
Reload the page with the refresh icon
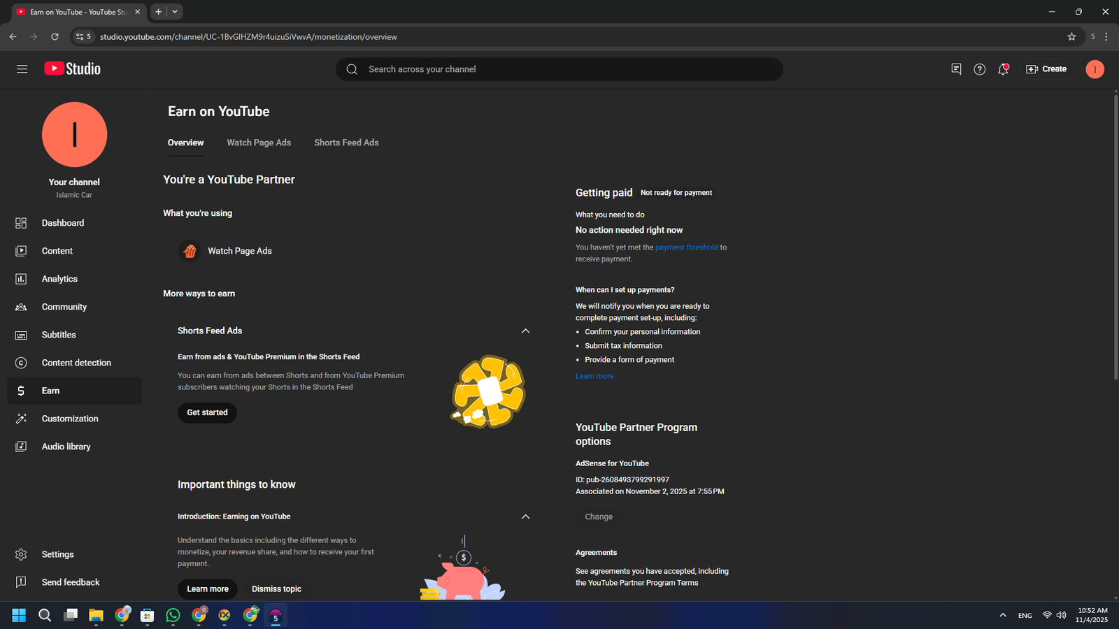pos(55,36)
